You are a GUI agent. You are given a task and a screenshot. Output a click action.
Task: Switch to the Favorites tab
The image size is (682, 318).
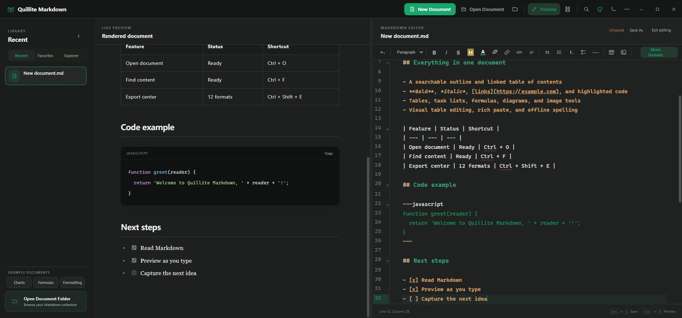[45, 56]
